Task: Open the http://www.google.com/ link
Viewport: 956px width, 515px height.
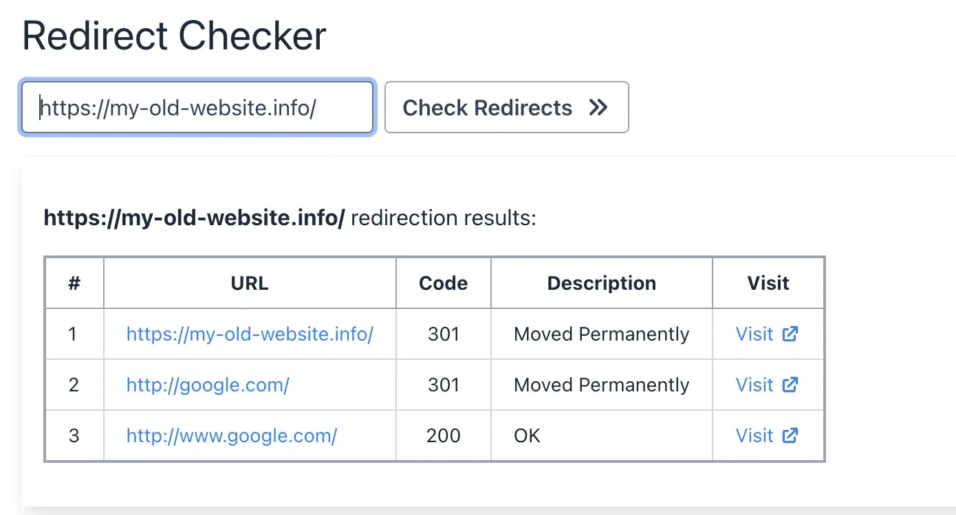Action: click(231, 435)
